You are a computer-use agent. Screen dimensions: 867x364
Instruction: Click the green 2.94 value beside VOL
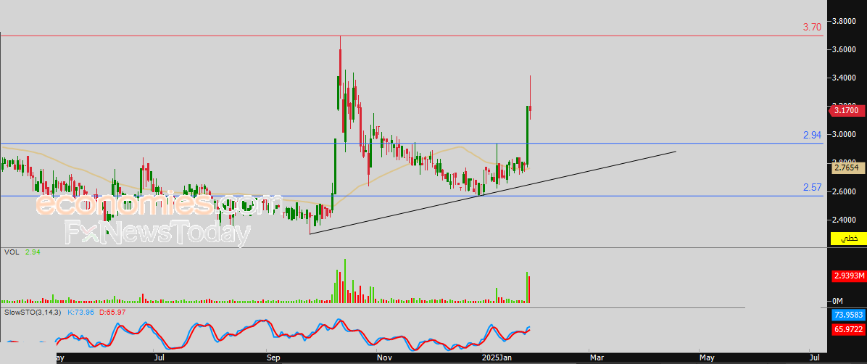(x=33, y=252)
